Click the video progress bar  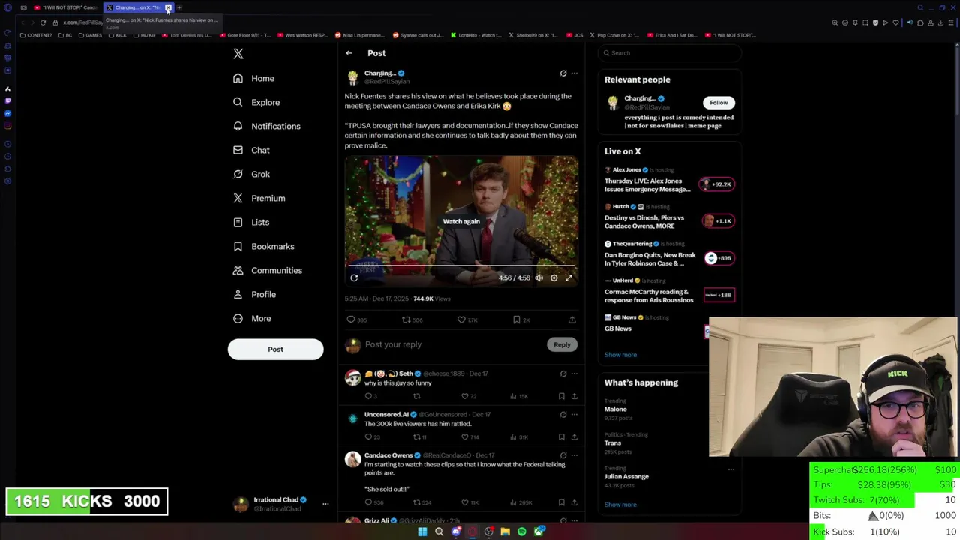click(460, 265)
